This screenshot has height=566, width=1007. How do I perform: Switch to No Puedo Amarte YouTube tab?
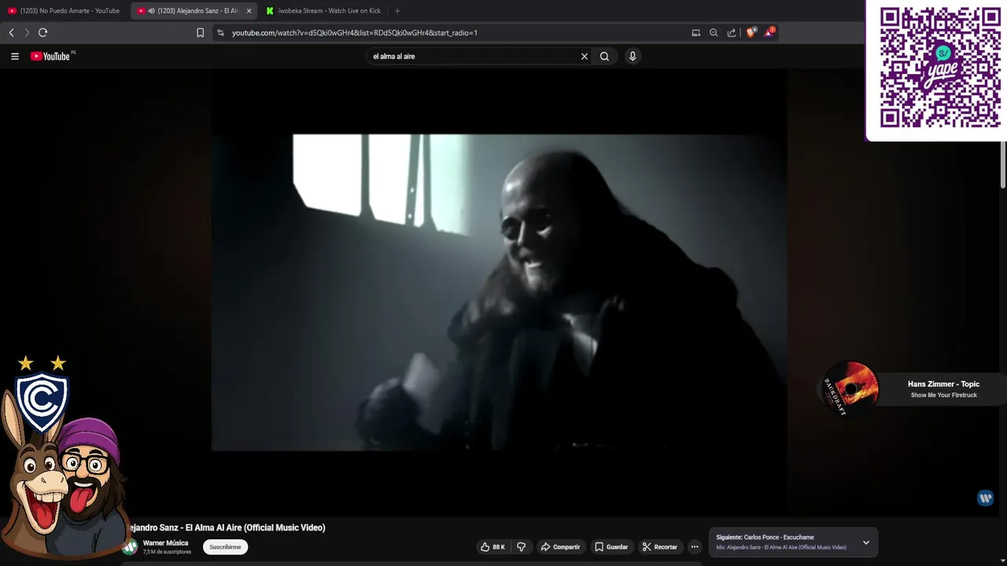pos(65,11)
